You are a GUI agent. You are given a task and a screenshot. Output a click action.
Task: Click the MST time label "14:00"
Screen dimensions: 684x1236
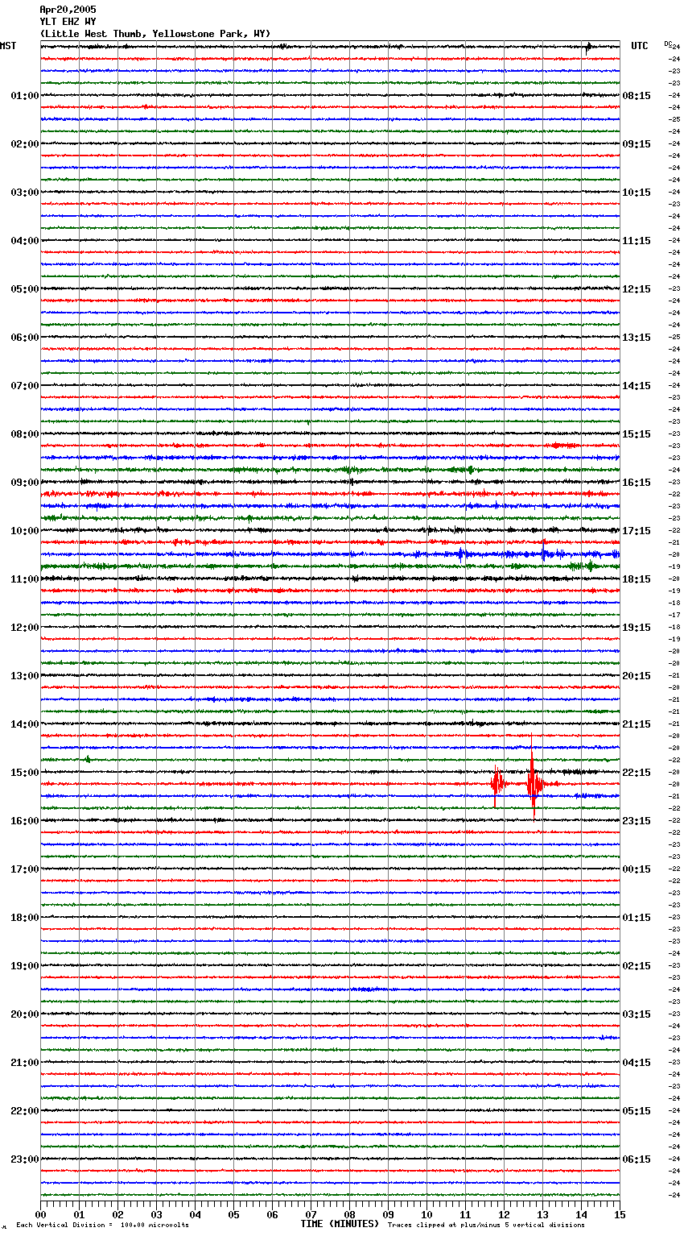(25, 724)
